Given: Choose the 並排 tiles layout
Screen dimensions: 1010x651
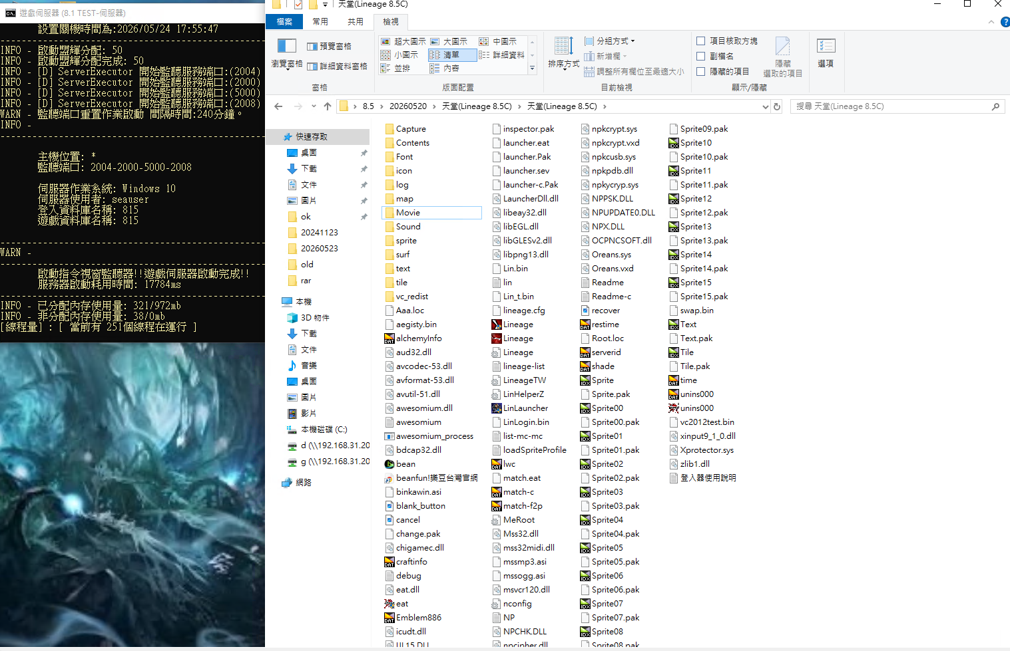Looking at the screenshot, I should pos(395,68).
